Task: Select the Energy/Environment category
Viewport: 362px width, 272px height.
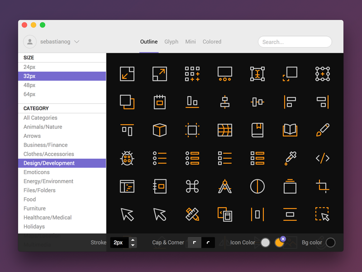Action: pos(62,181)
